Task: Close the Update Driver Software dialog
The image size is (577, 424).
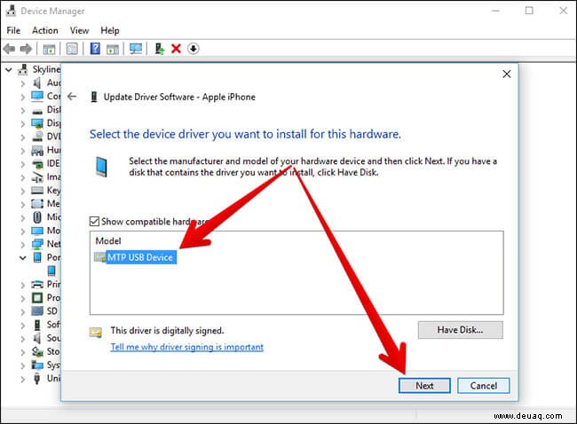Action: [507, 74]
